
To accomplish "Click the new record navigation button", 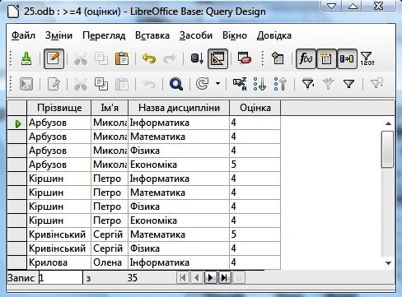I will click(x=239, y=278).
